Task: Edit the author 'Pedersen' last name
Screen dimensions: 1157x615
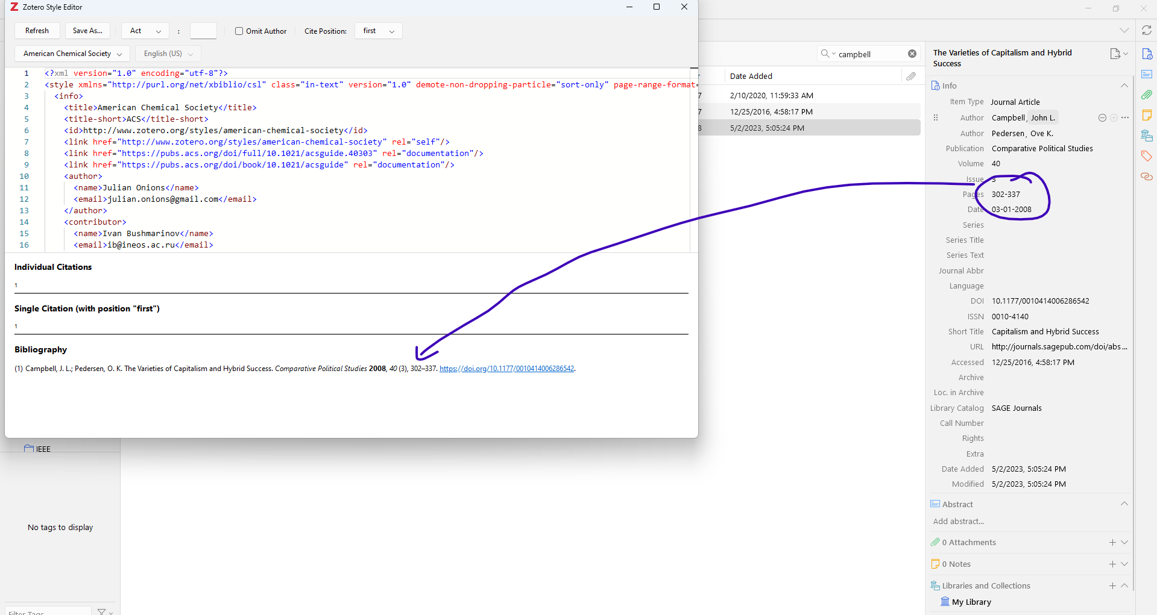Action: pos(1008,133)
